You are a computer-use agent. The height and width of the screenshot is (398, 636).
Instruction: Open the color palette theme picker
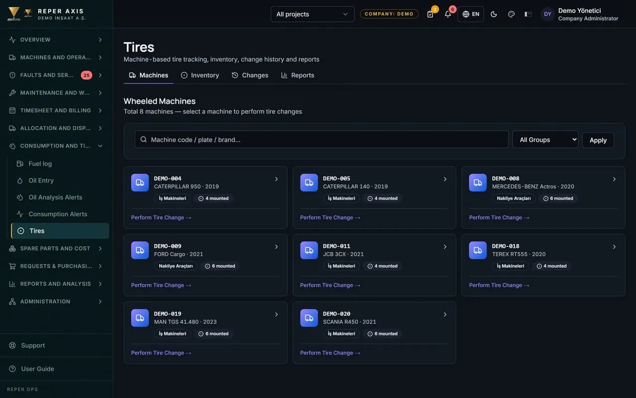click(511, 14)
